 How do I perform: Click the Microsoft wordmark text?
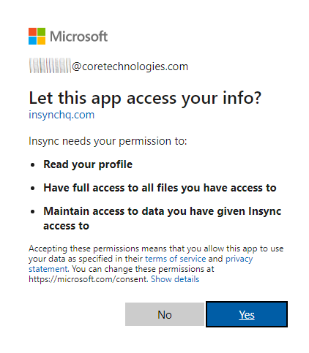(78, 37)
